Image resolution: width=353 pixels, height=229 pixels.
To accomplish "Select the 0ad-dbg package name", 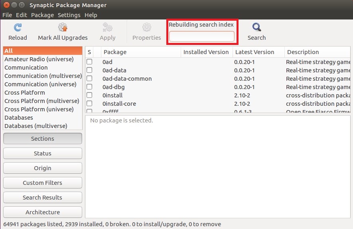I will point(113,87).
